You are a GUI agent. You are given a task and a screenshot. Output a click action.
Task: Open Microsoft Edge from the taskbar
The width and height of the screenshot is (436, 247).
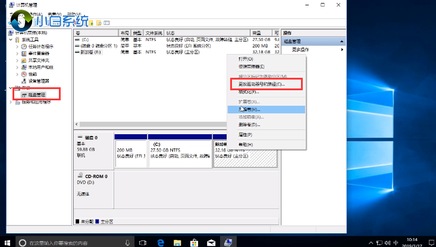click(x=161, y=242)
